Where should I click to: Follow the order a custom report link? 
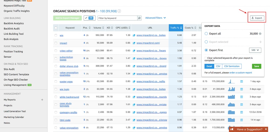[241, 73]
